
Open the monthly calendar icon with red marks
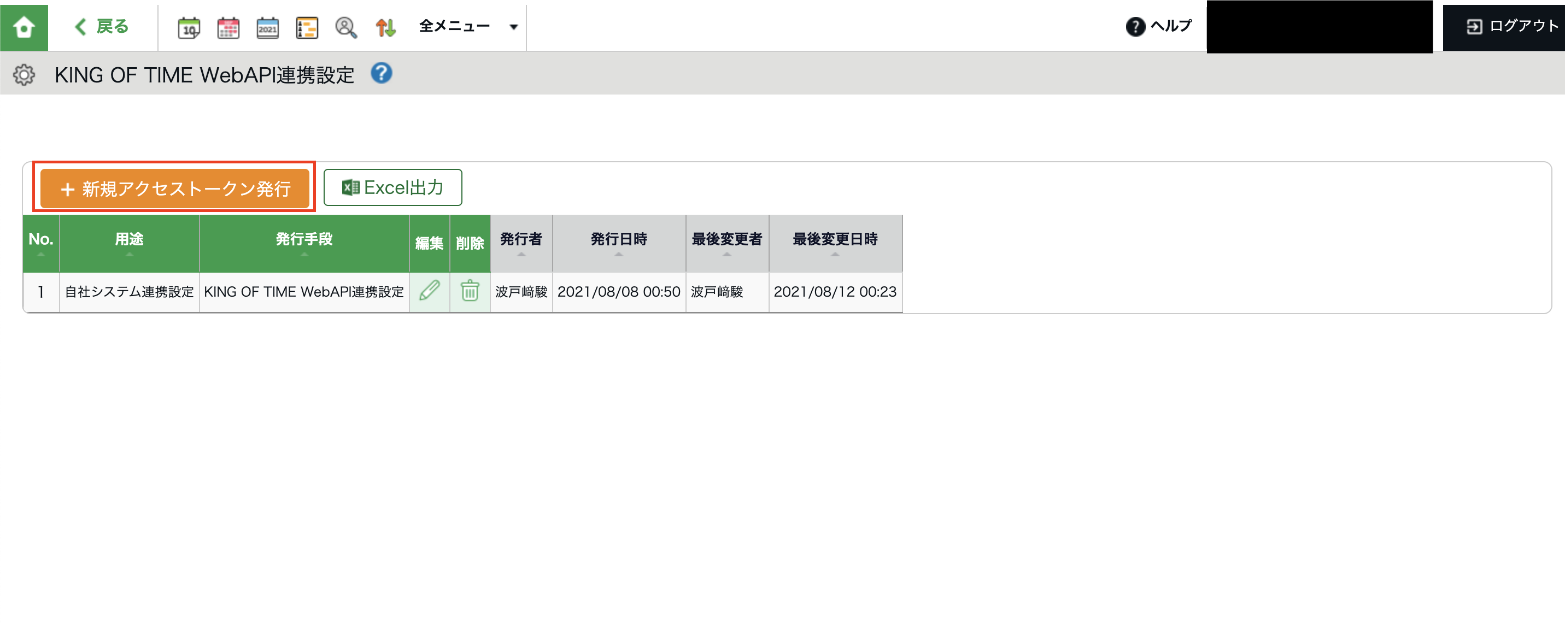click(x=228, y=27)
